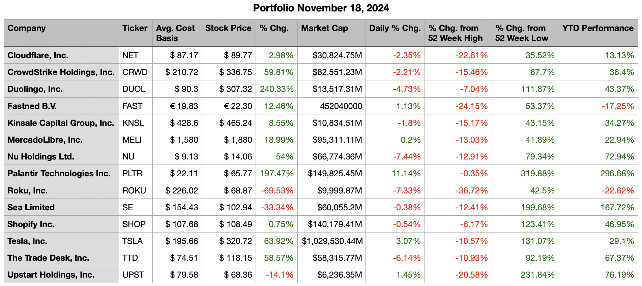The image size is (642, 286).
Task: Click Fastned's € 22.30 stock price
Action: pos(238,106)
